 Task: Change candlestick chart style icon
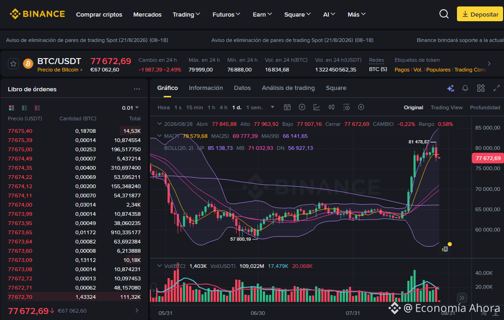click(x=332, y=107)
